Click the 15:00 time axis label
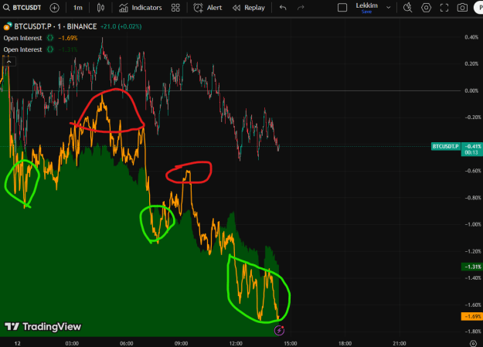The image size is (483, 347). (x=291, y=343)
